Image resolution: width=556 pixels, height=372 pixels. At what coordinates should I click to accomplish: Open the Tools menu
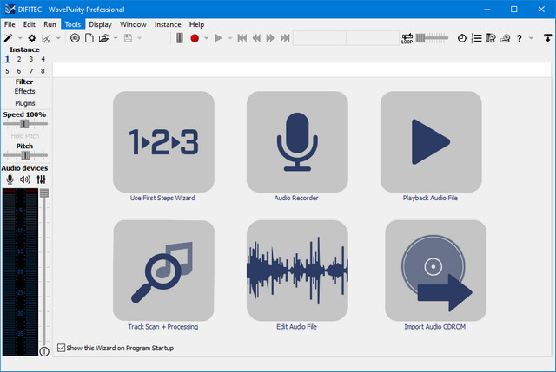(73, 24)
